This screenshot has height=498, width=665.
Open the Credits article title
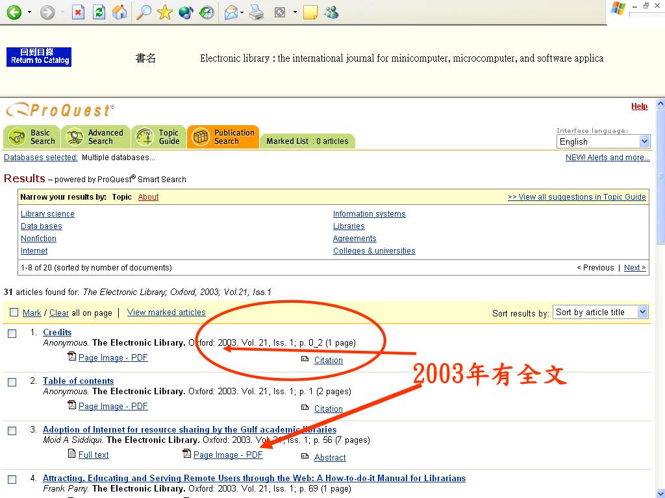[57, 333]
